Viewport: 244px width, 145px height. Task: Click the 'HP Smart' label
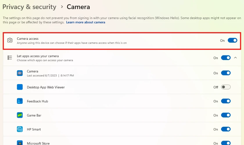click(34, 129)
